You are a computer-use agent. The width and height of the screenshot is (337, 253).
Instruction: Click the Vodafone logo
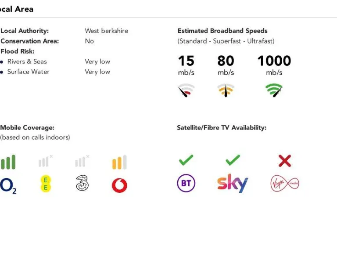coord(119,185)
